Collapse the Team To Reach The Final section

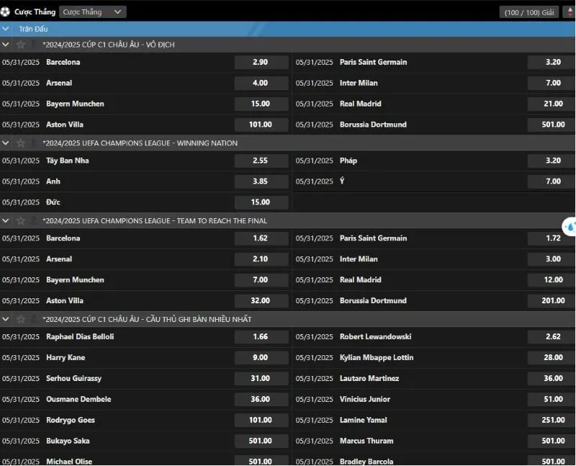coord(6,220)
